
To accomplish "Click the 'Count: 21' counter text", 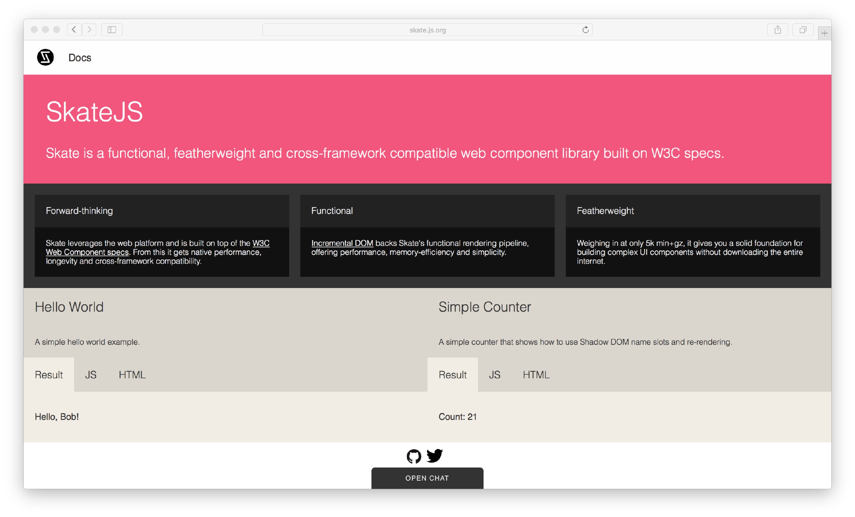I will (458, 417).
